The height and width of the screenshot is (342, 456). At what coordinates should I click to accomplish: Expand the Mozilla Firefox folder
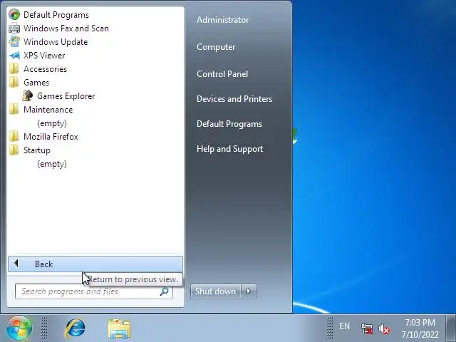click(x=51, y=137)
